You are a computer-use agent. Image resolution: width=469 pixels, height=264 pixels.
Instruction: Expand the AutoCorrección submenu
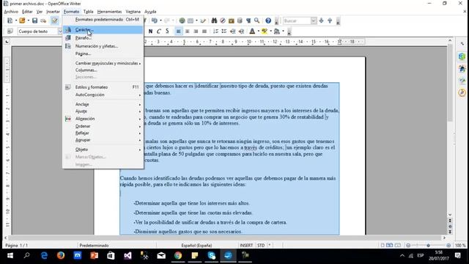[103, 95]
